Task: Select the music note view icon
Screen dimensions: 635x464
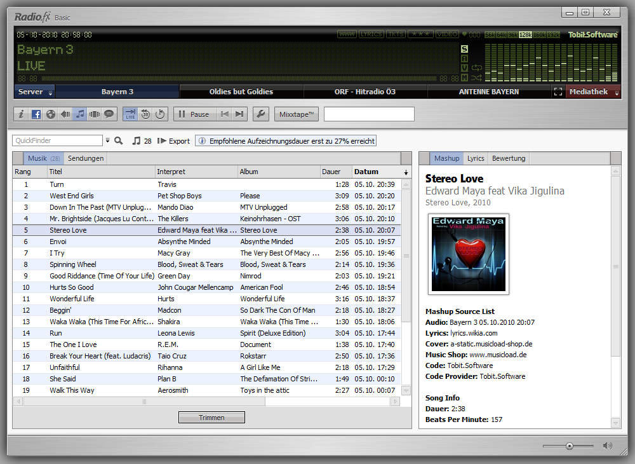Action: [80, 114]
